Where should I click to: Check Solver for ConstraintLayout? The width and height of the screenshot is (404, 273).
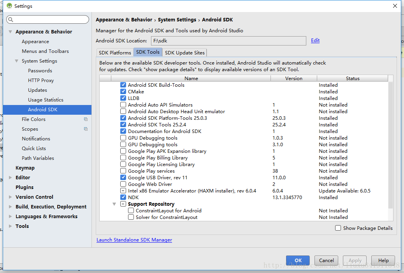pos(131,217)
